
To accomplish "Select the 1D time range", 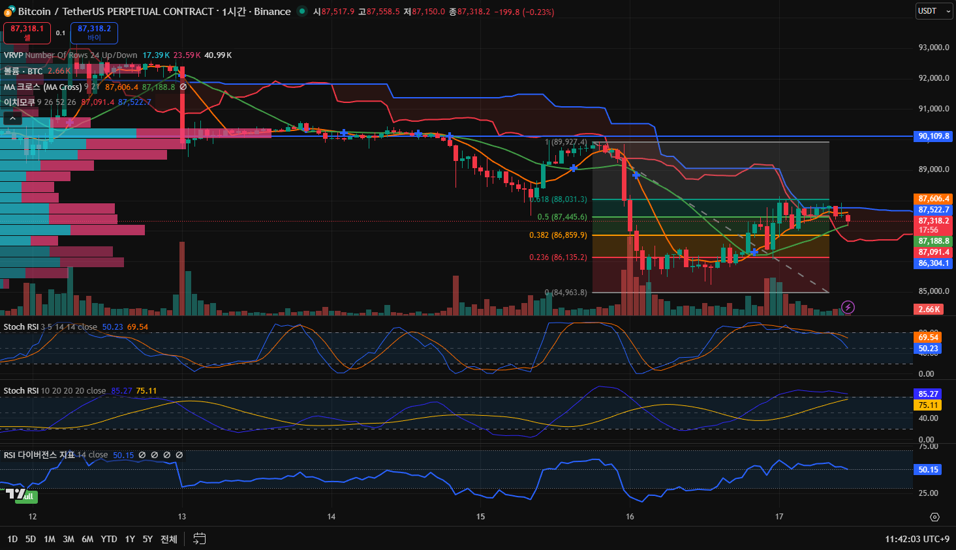I will click(x=12, y=539).
